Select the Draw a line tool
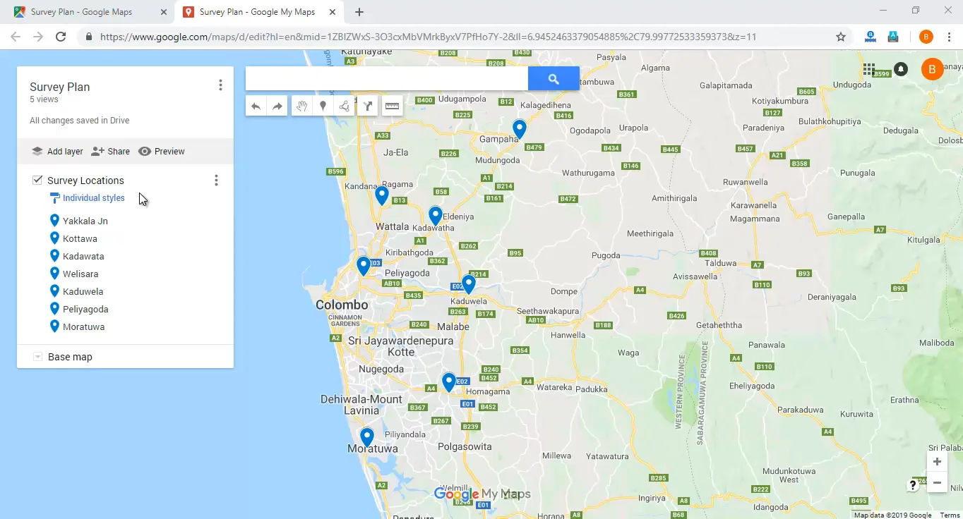Image resolution: width=963 pixels, height=519 pixels. [x=345, y=106]
